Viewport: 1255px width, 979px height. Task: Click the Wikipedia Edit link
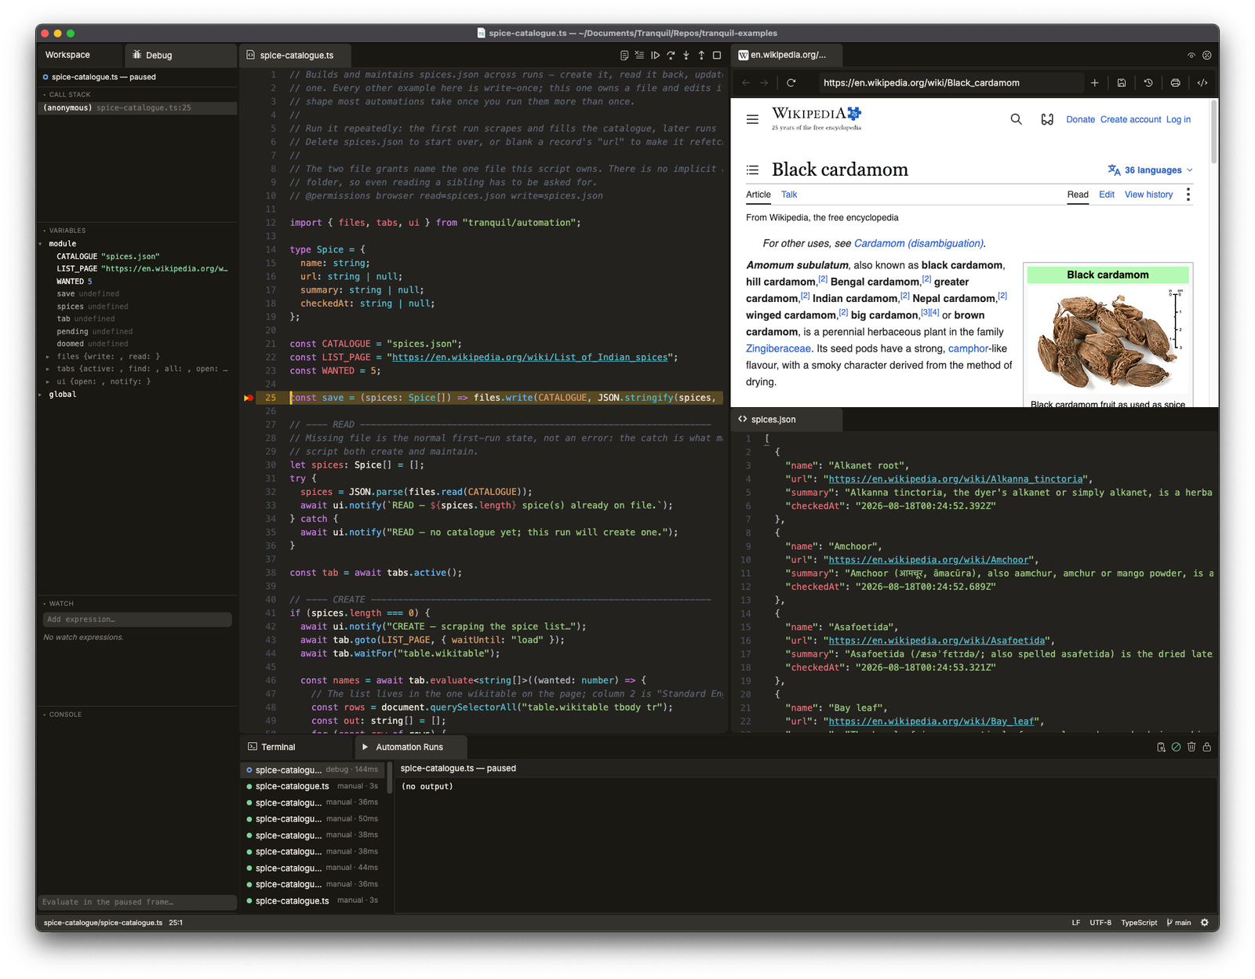coord(1106,195)
